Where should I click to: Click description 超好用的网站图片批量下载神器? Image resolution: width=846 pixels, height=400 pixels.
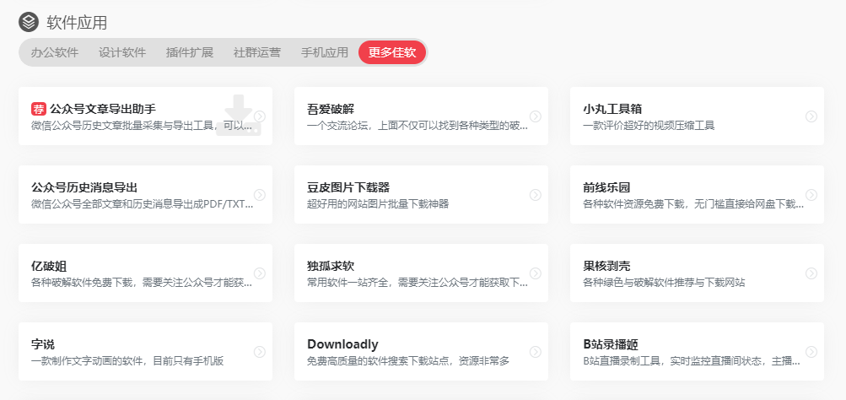[378, 204]
